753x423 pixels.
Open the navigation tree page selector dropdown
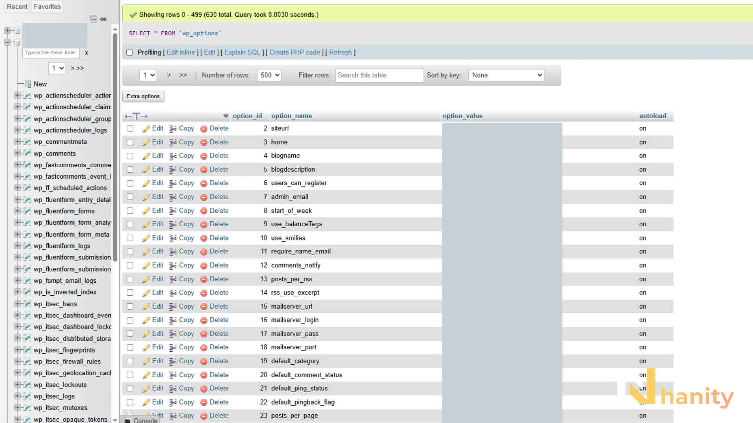coord(57,68)
